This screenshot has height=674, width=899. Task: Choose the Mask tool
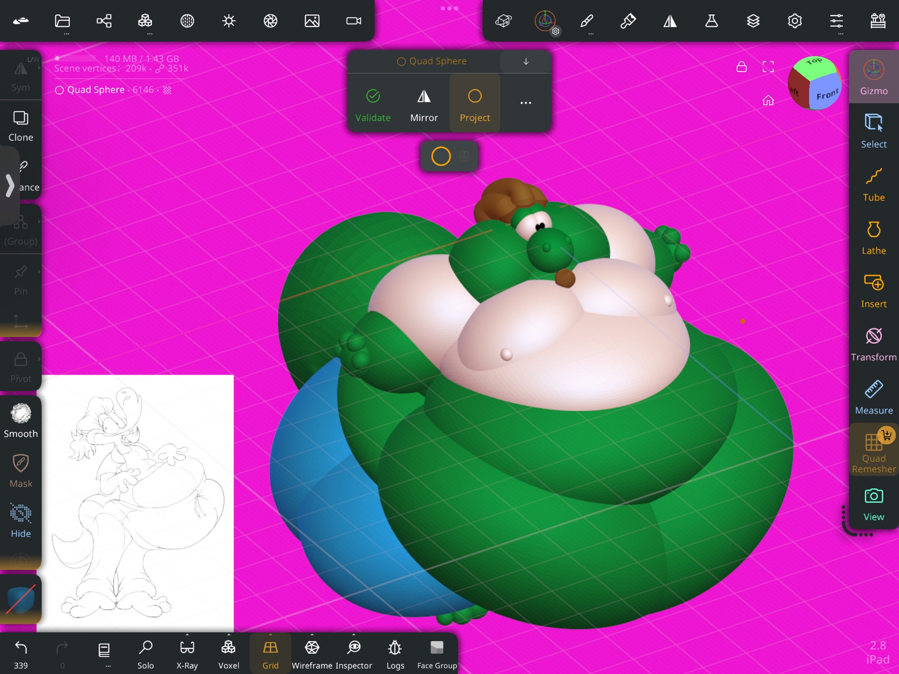(21, 470)
